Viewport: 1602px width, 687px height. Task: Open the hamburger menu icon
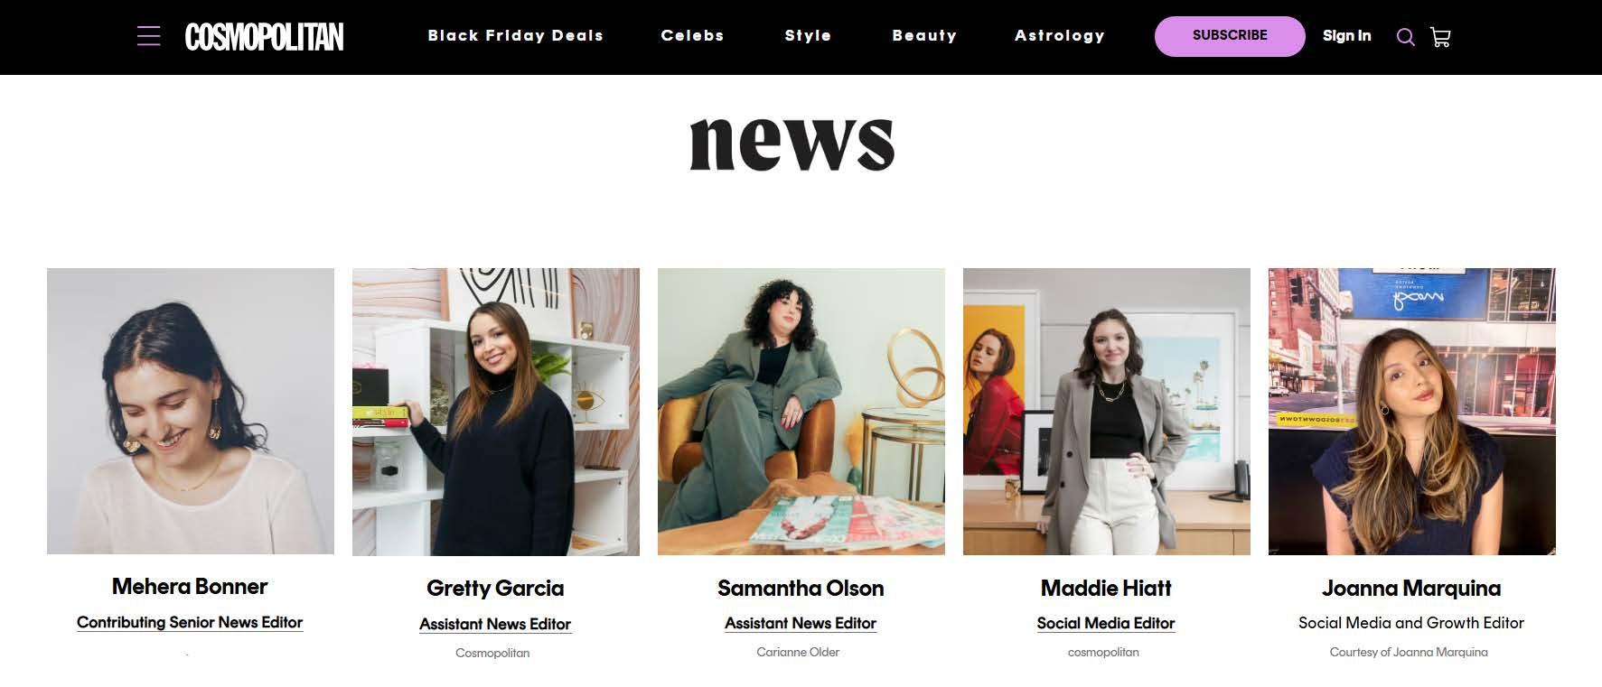point(149,36)
